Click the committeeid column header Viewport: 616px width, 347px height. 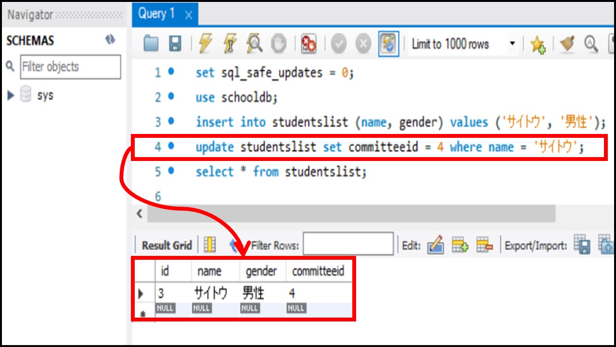point(319,271)
